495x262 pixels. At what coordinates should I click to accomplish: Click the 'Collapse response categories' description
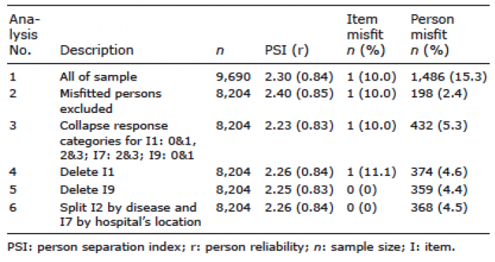coord(128,141)
